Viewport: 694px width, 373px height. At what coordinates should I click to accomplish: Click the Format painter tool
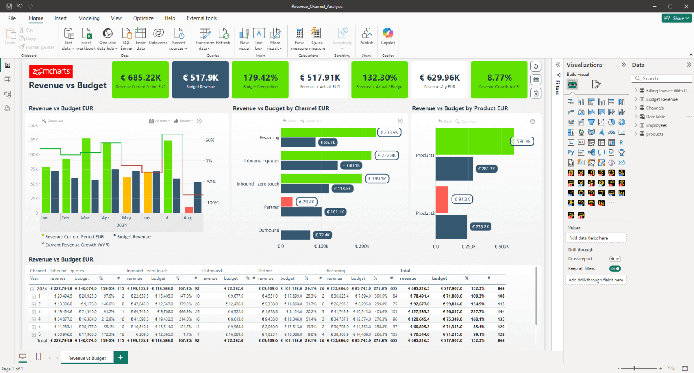(37, 47)
